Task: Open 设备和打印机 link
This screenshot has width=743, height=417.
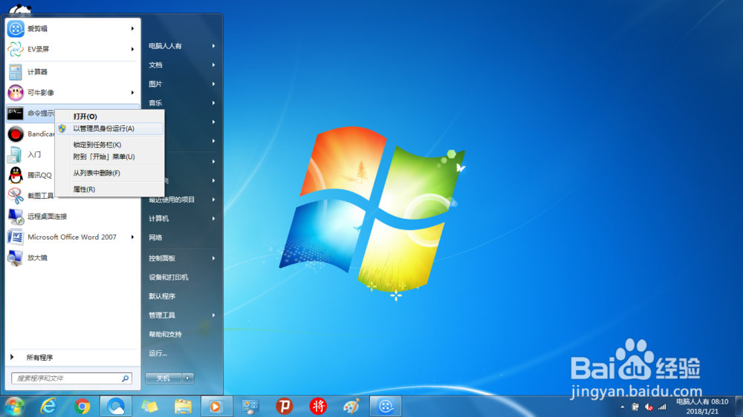Action: click(169, 278)
